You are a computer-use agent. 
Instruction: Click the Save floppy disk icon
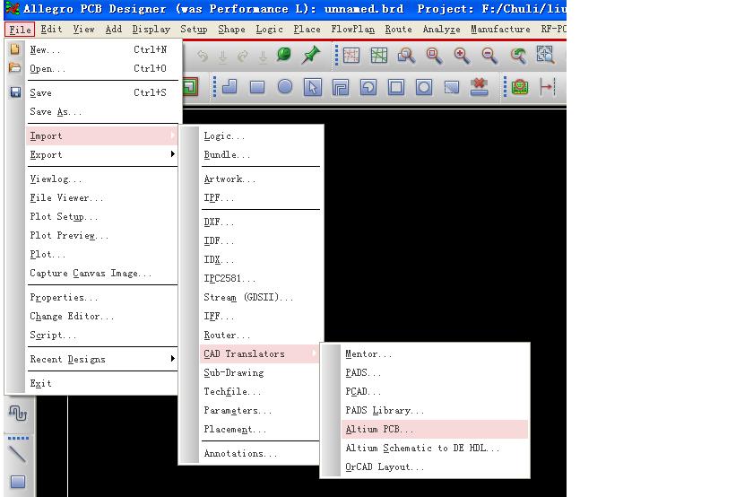coord(15,92)
